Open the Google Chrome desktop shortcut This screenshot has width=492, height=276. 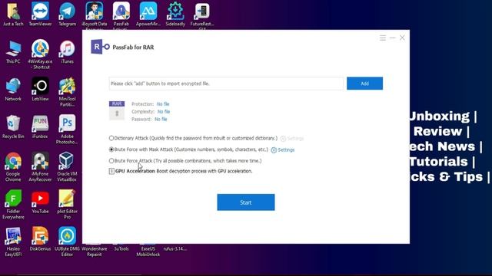(x=13, y=167)
